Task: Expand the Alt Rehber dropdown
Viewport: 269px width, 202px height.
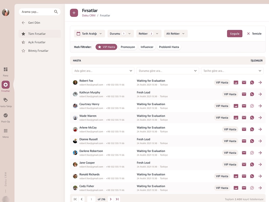Action: [176, 33]
